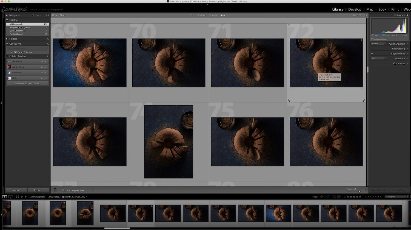Select All Photographs in the Catalog panel
This screenshot has height=230, width=411.
[16, 24]
